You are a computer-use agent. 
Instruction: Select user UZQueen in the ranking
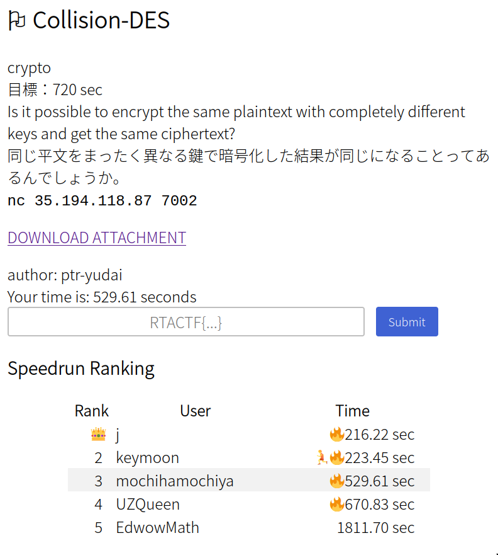(x=148, y=505)
